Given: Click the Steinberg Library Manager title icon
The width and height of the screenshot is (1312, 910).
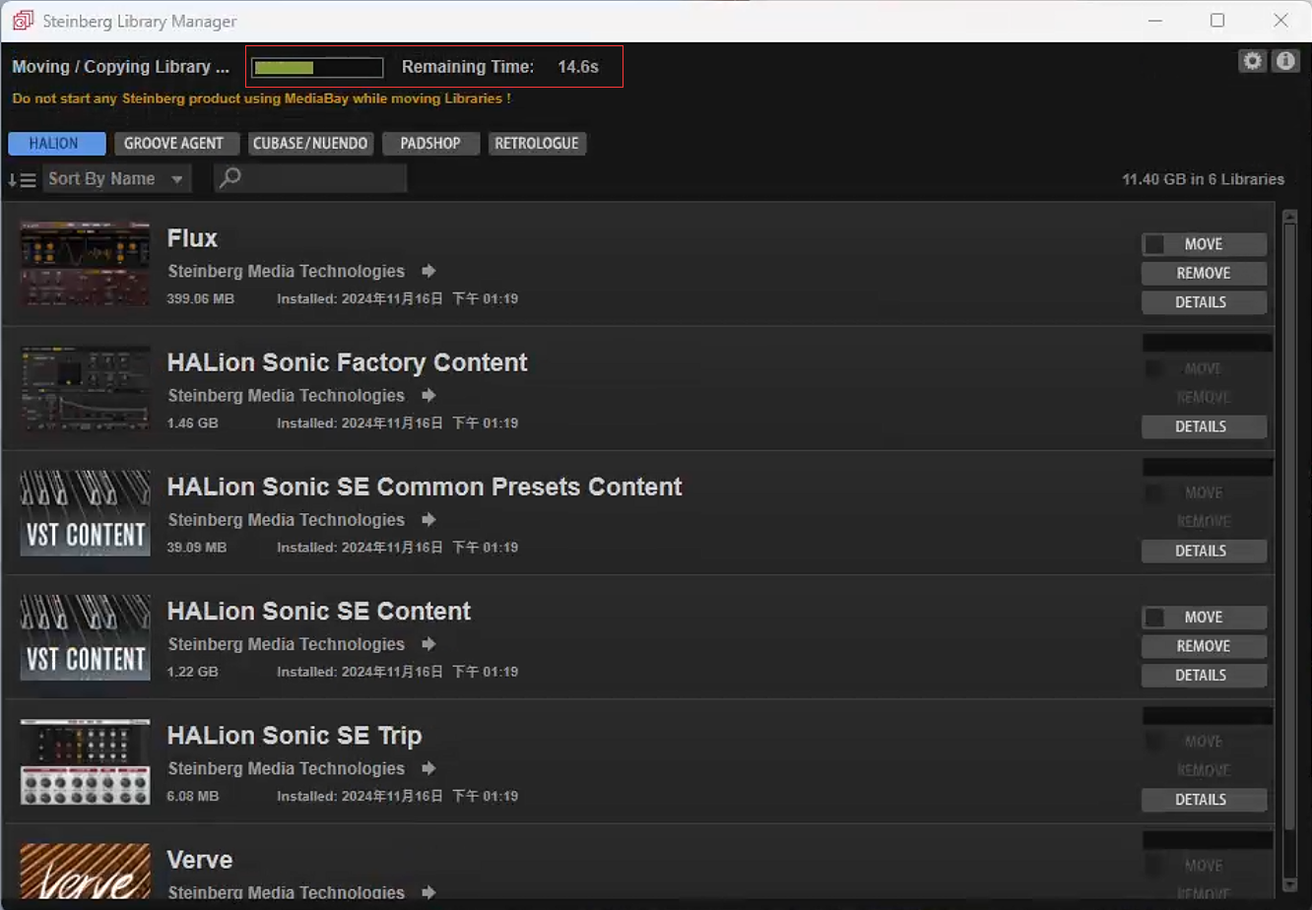Looking at the screenshot, I should (24, 21).
